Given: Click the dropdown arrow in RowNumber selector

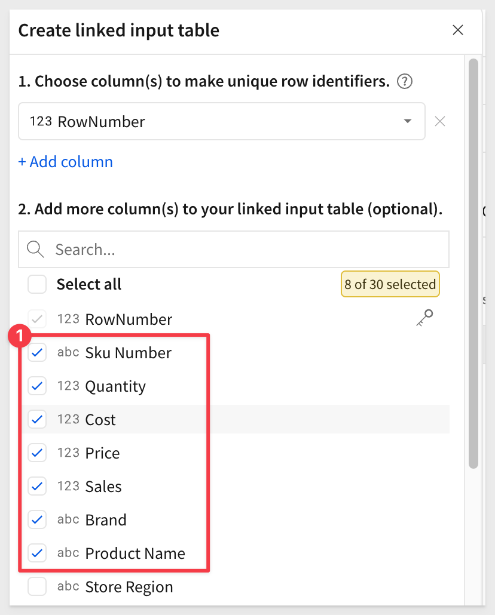Looking at the screenshot, I should pos(408,121).
